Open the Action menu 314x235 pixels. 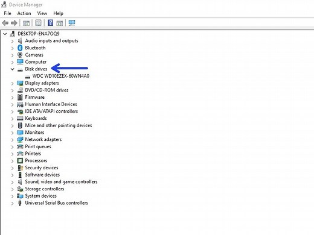pyautogui.click(x=24, y=13)
